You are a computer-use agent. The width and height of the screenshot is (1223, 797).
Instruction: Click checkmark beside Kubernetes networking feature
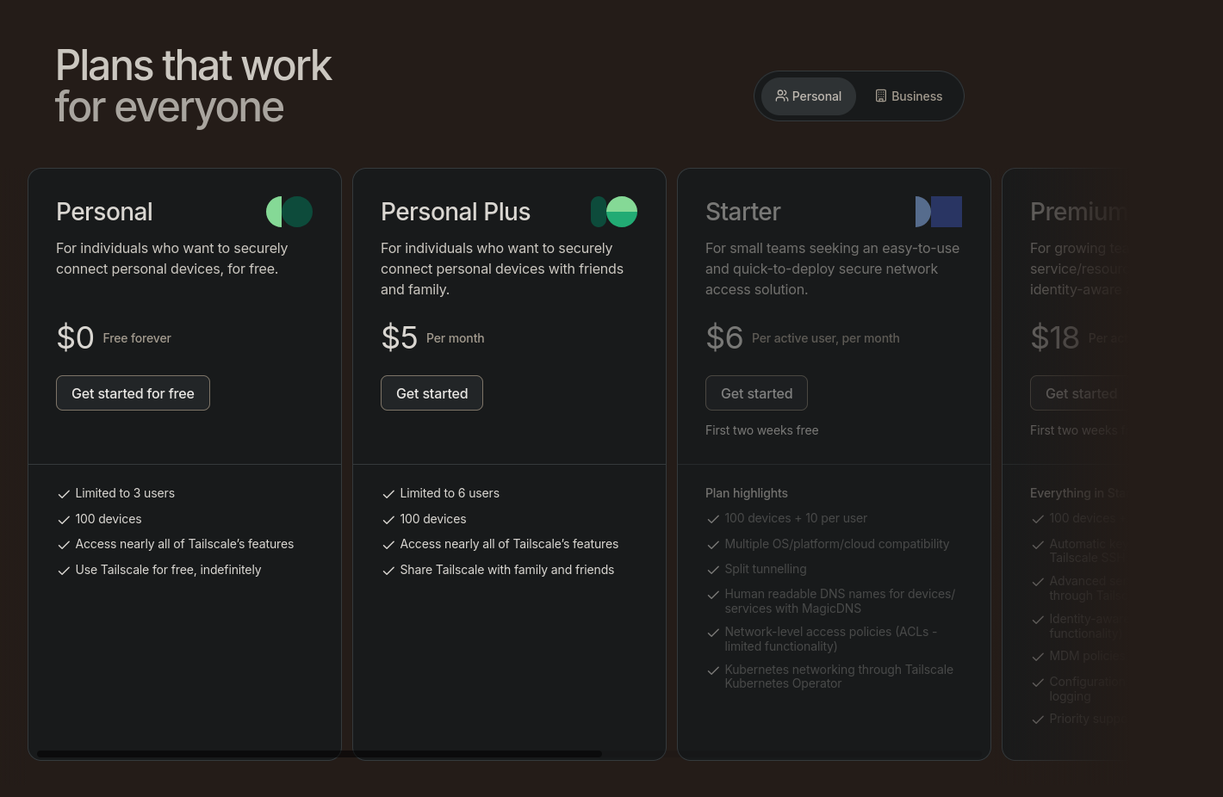coord(713,670)
